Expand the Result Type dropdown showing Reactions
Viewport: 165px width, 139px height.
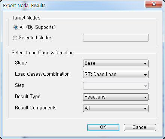pos(116,97)
